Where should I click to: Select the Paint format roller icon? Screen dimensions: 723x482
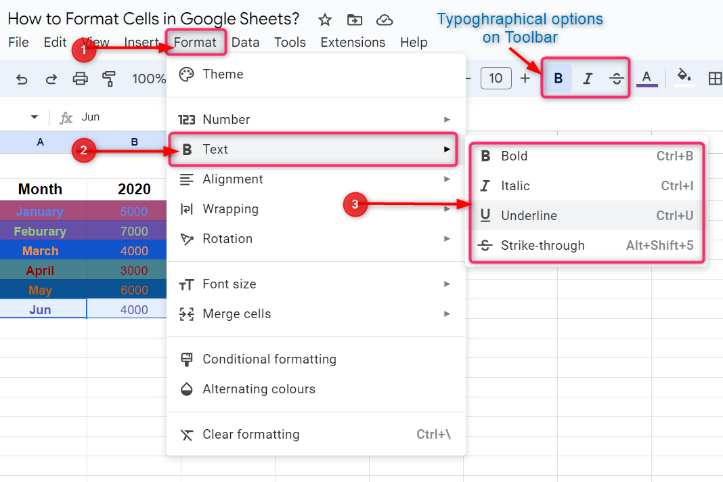109,79
